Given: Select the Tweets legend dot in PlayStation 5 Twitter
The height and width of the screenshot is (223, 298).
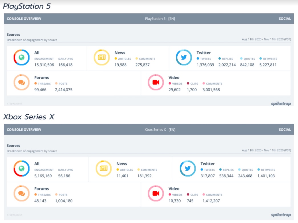Looking at the screenshot, I should point(198,58).
